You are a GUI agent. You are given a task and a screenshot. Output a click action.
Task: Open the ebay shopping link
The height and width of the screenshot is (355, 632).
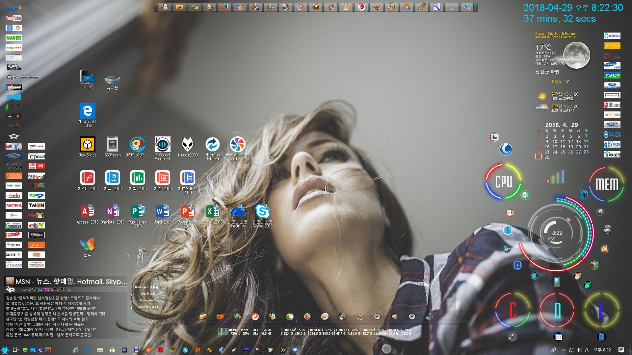[37, 225]
